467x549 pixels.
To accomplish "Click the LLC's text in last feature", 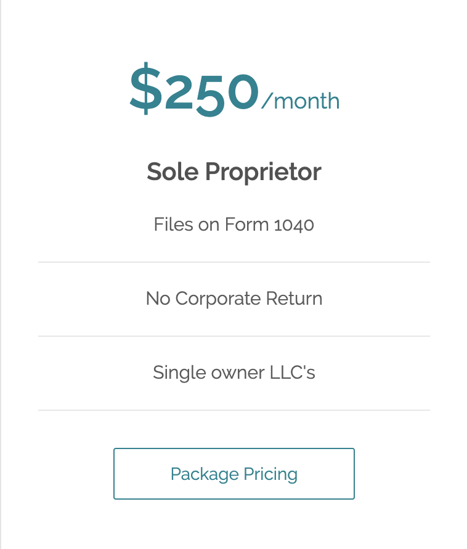I will tap(293, 373).
